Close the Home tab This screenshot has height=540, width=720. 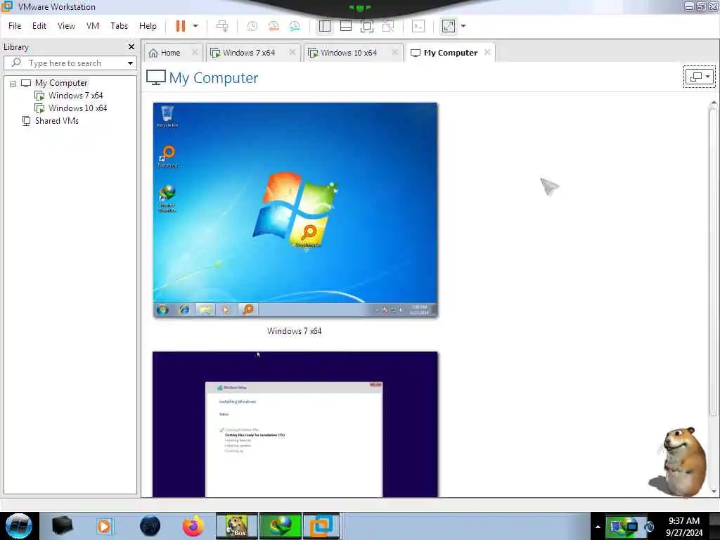(x=194, y=52)
